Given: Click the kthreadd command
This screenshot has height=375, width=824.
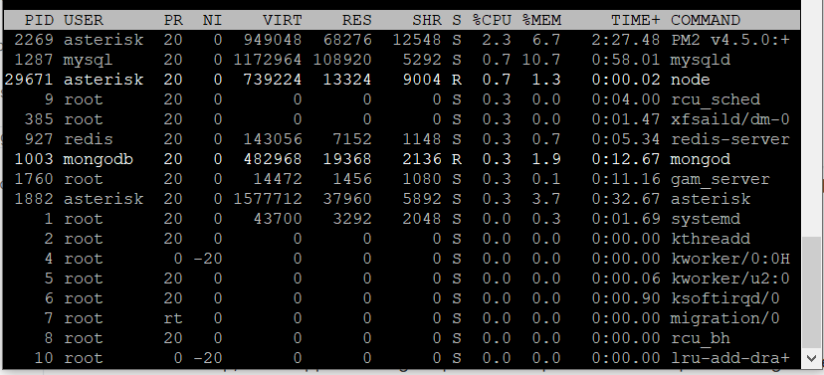Looking at the screenshot, I should tap(710, 239).
